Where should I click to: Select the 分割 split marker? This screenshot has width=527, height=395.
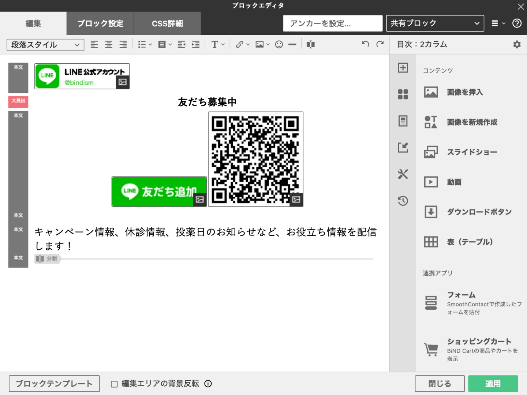click(x=48, y=259)
